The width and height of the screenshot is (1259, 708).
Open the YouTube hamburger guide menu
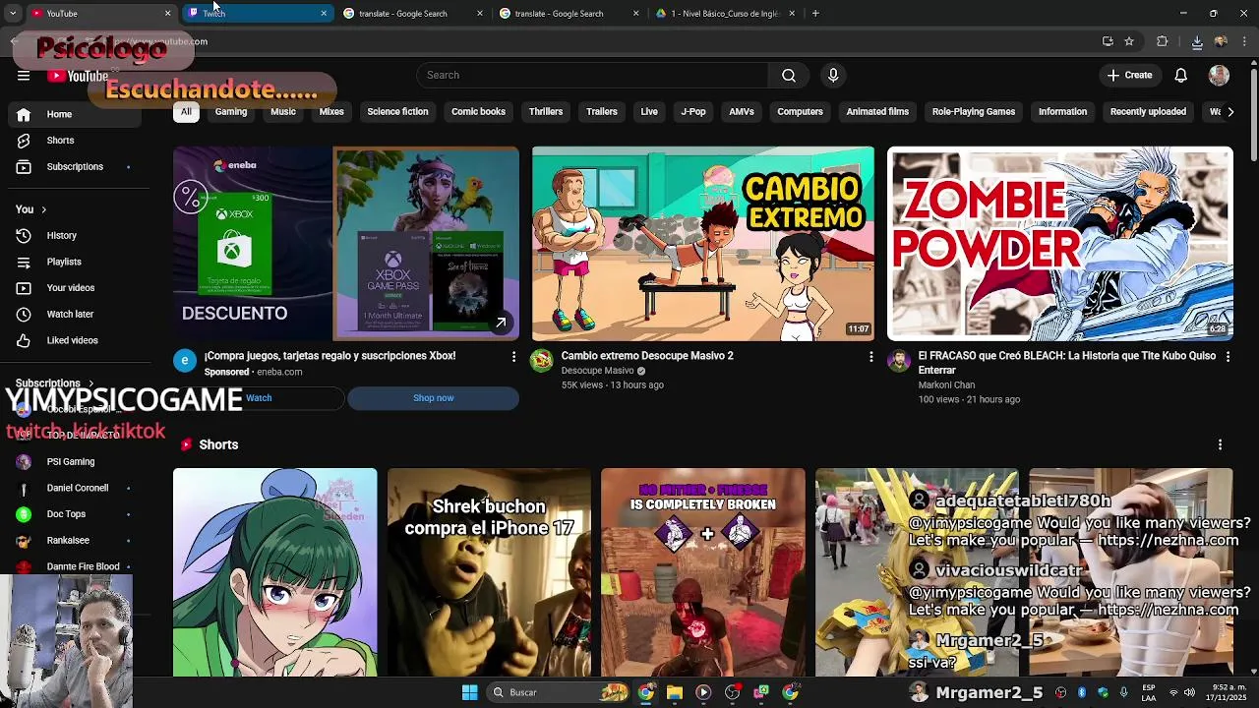pos(24,76)
